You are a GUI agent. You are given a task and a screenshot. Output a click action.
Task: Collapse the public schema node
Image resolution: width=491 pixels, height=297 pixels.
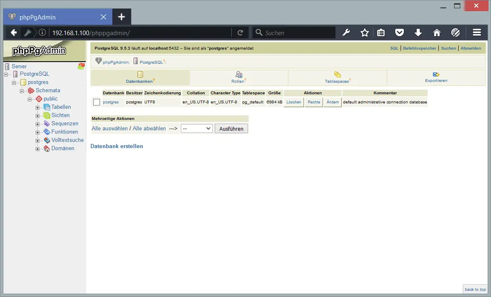(30, 99)
